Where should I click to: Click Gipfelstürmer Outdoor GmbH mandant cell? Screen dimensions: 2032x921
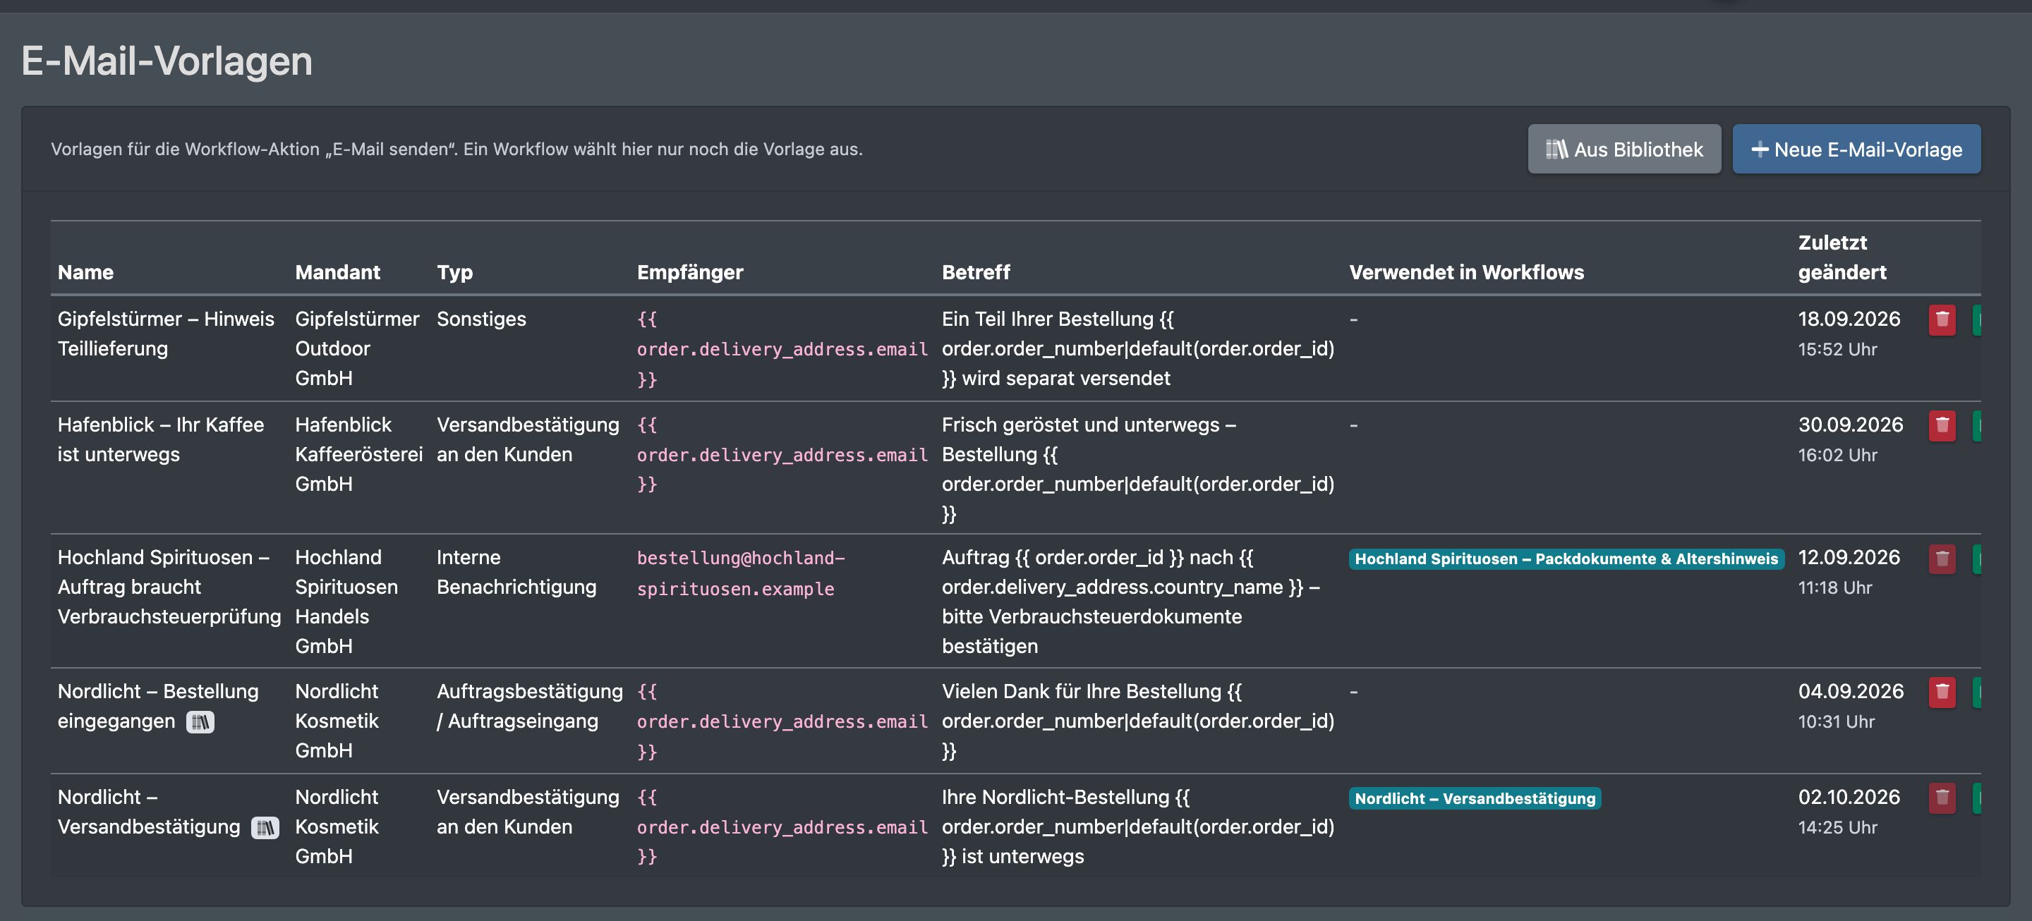tap(357, 348)
